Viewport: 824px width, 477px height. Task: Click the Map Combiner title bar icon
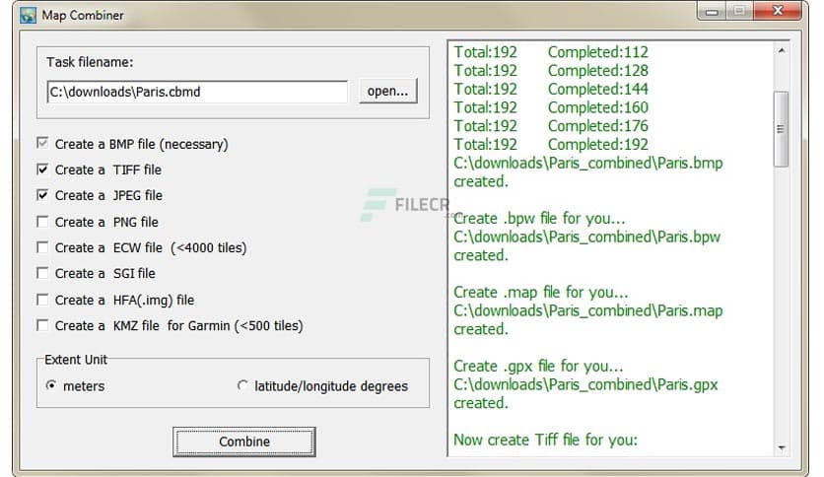[28, 15]
